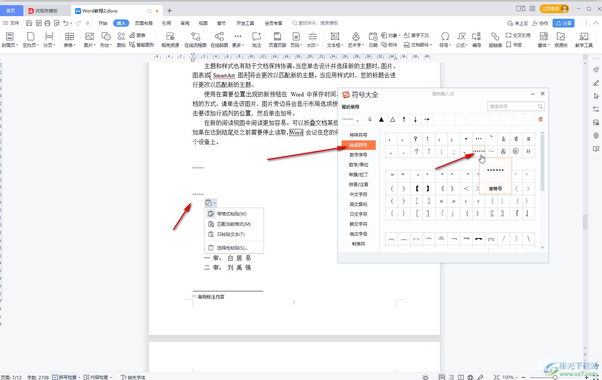The height and width of the screenshot is (380, 602).
Task: Click the Smart Graphics (智能图形) button
Action: tap(142, 45)
